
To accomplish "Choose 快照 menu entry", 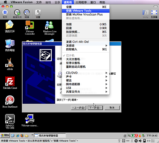I will tap(86, 24).
